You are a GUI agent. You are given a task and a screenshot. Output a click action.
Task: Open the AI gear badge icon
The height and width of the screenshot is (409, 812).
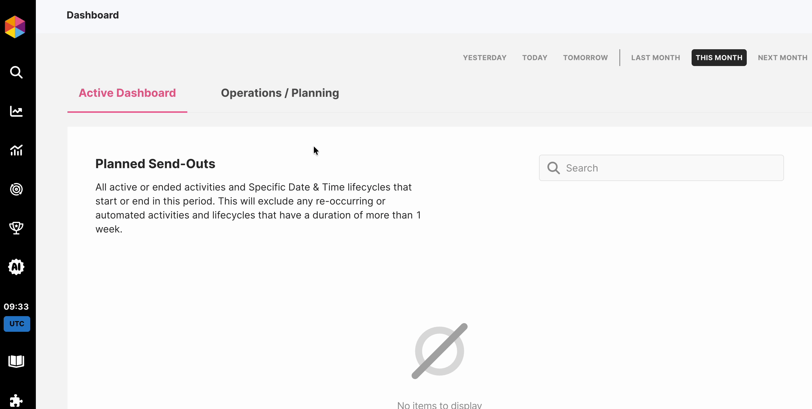pyautogui.click(x=16, y=267)
